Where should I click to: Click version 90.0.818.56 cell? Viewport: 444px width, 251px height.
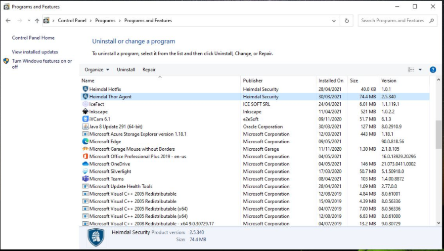pos(393,141)
